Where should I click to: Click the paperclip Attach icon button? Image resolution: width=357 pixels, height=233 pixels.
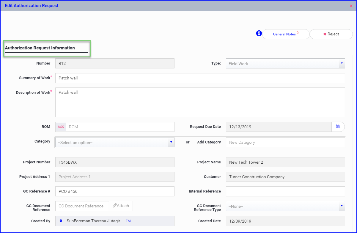(121, 206)
